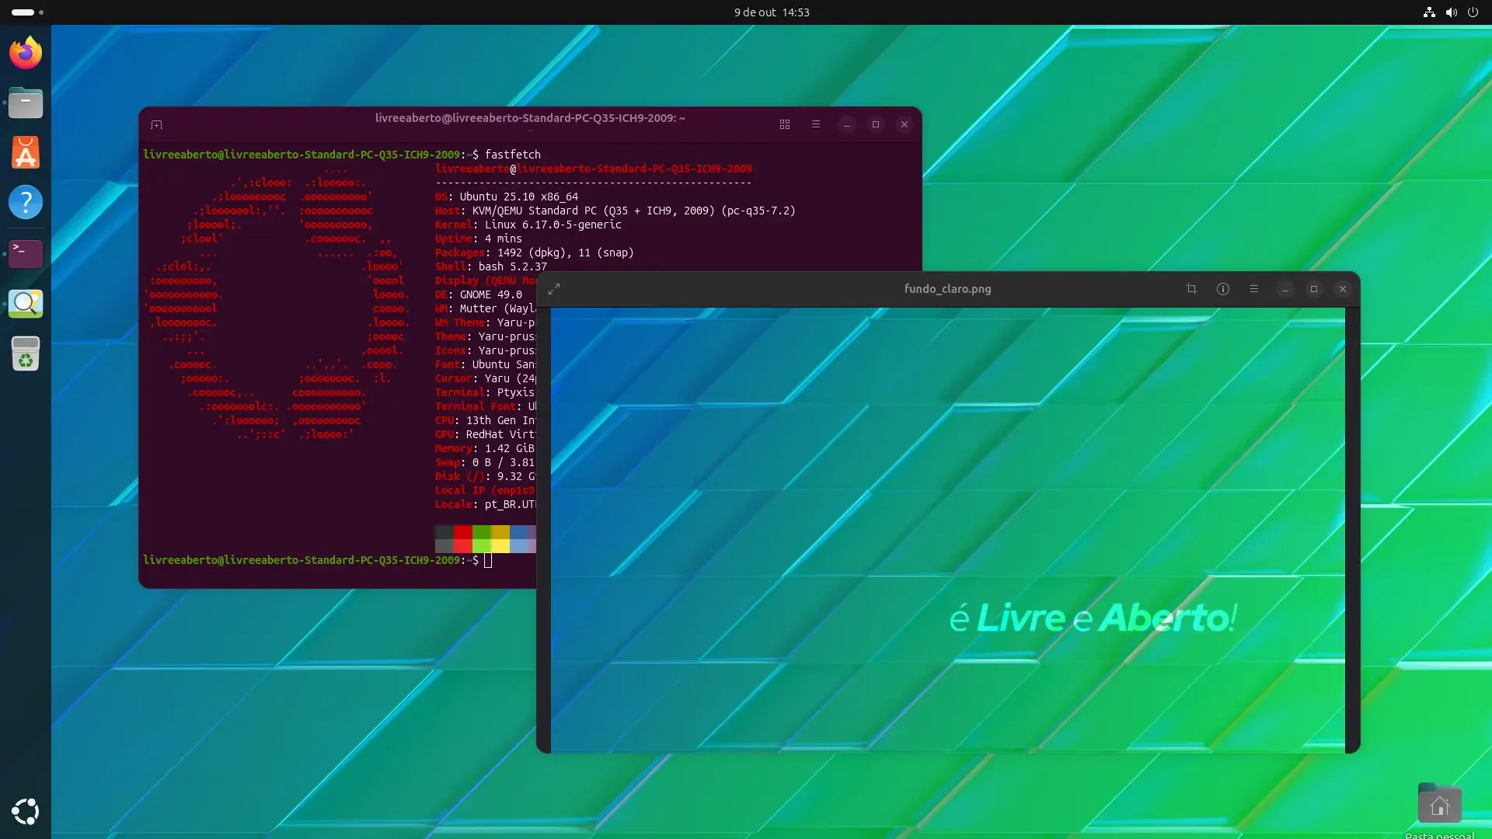Click the fundo_claro.png title text

point(947,289)
